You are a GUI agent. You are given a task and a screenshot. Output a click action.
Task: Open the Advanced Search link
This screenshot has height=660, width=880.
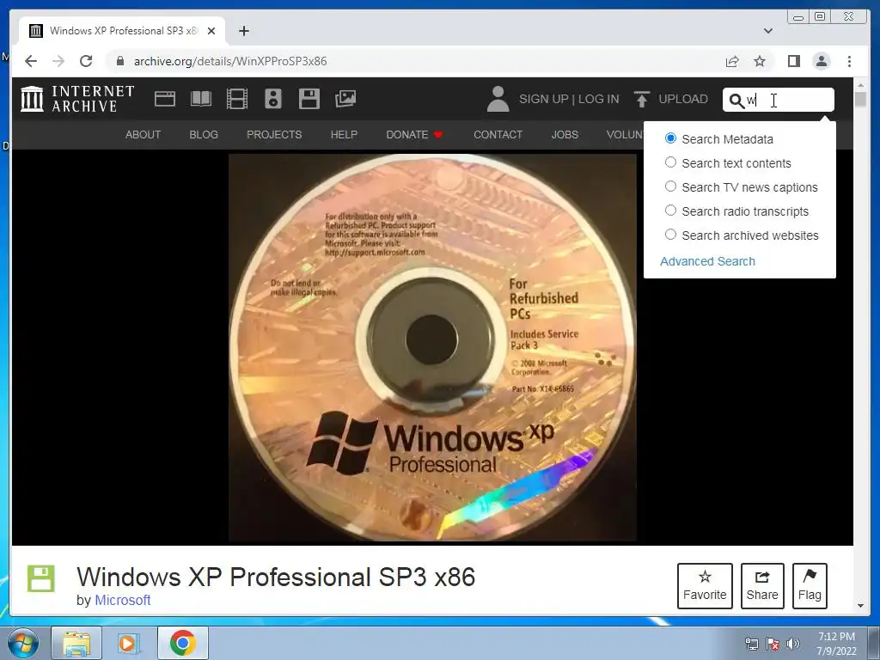708,261
